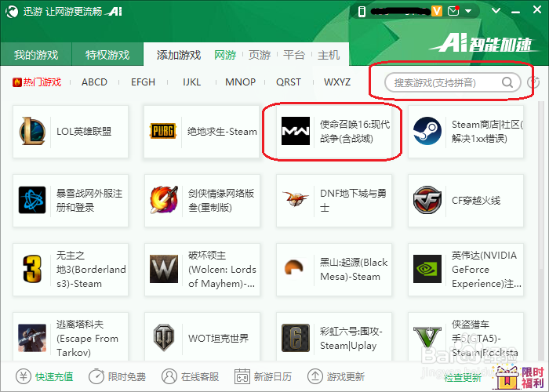
Task: Click the Wolcen W icon
Action: [x=164, y=269]
